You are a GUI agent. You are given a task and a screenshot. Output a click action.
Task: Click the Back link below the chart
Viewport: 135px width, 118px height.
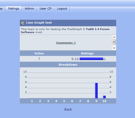(x=68, y=110)
